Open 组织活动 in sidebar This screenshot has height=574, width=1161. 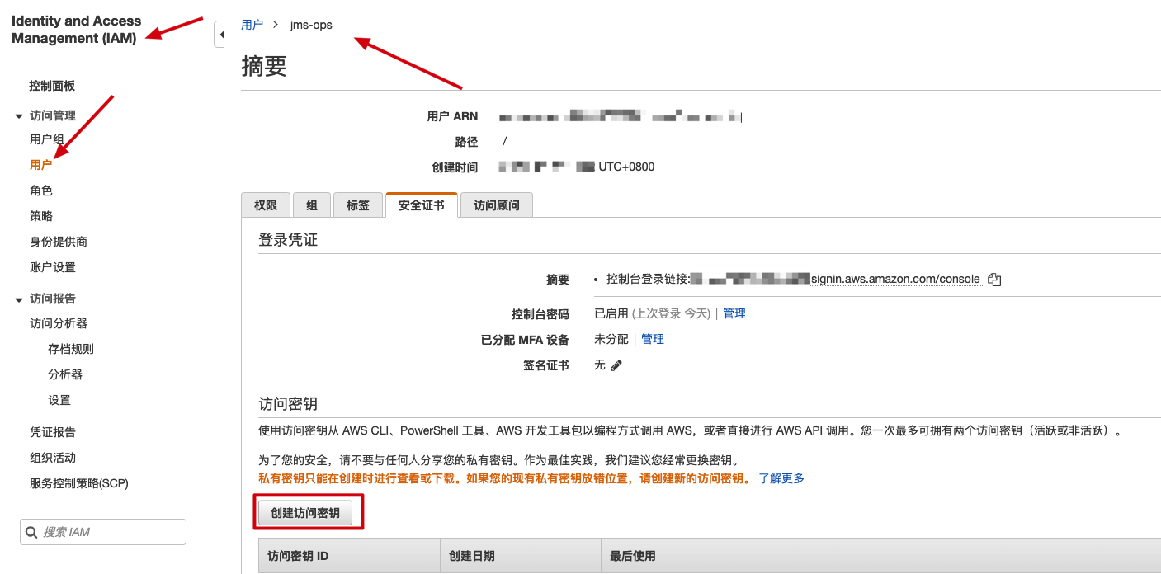53,458
